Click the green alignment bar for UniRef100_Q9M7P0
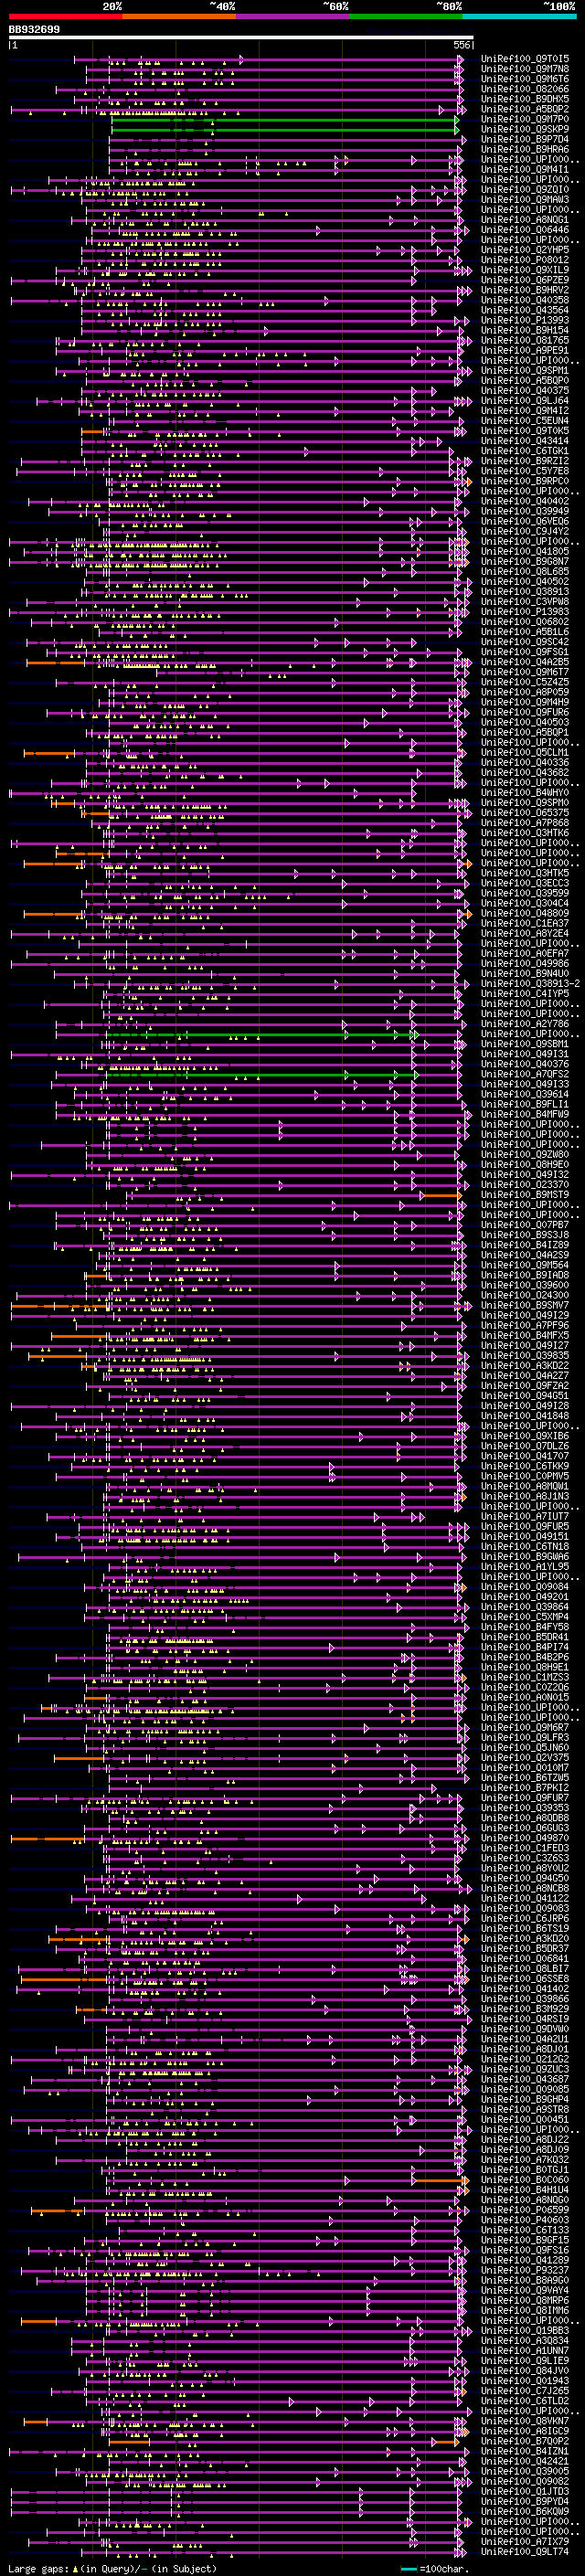 284,120
